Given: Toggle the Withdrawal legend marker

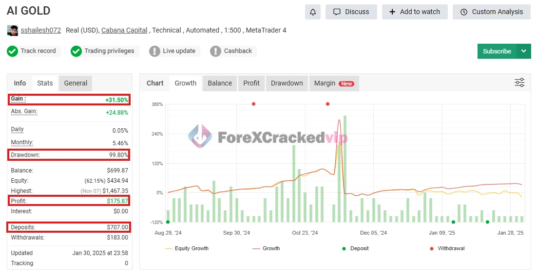Looking at the screenshot, I should [451, 248].
